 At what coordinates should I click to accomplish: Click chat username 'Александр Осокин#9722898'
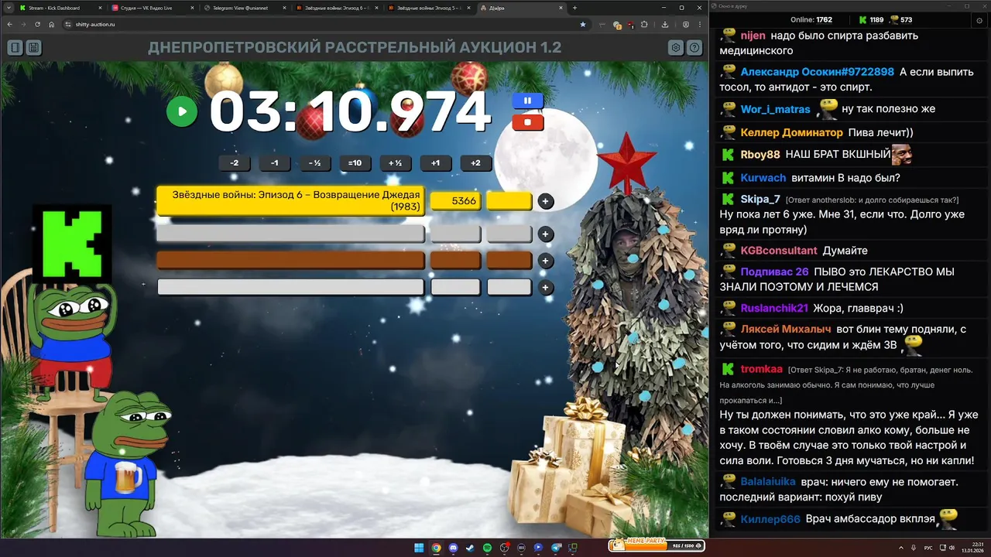pyautogui.click(x=817, y=72)
